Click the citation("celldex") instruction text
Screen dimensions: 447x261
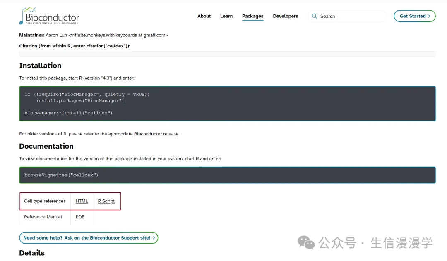74,46
